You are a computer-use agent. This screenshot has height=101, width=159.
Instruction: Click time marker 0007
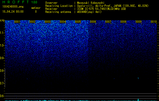[108, 22]
